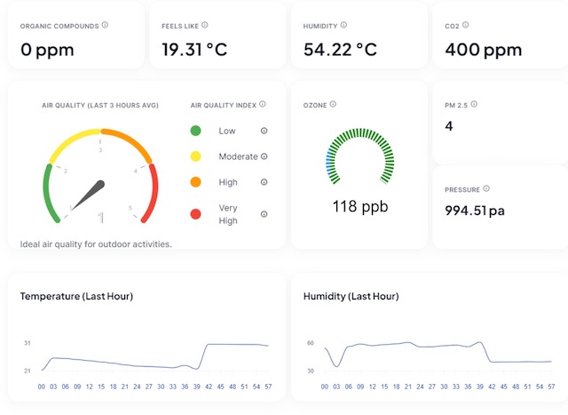Open the info icon beside the Low level
The height and width of the screenshot is (415, 568).
click(x=264, y=131)
